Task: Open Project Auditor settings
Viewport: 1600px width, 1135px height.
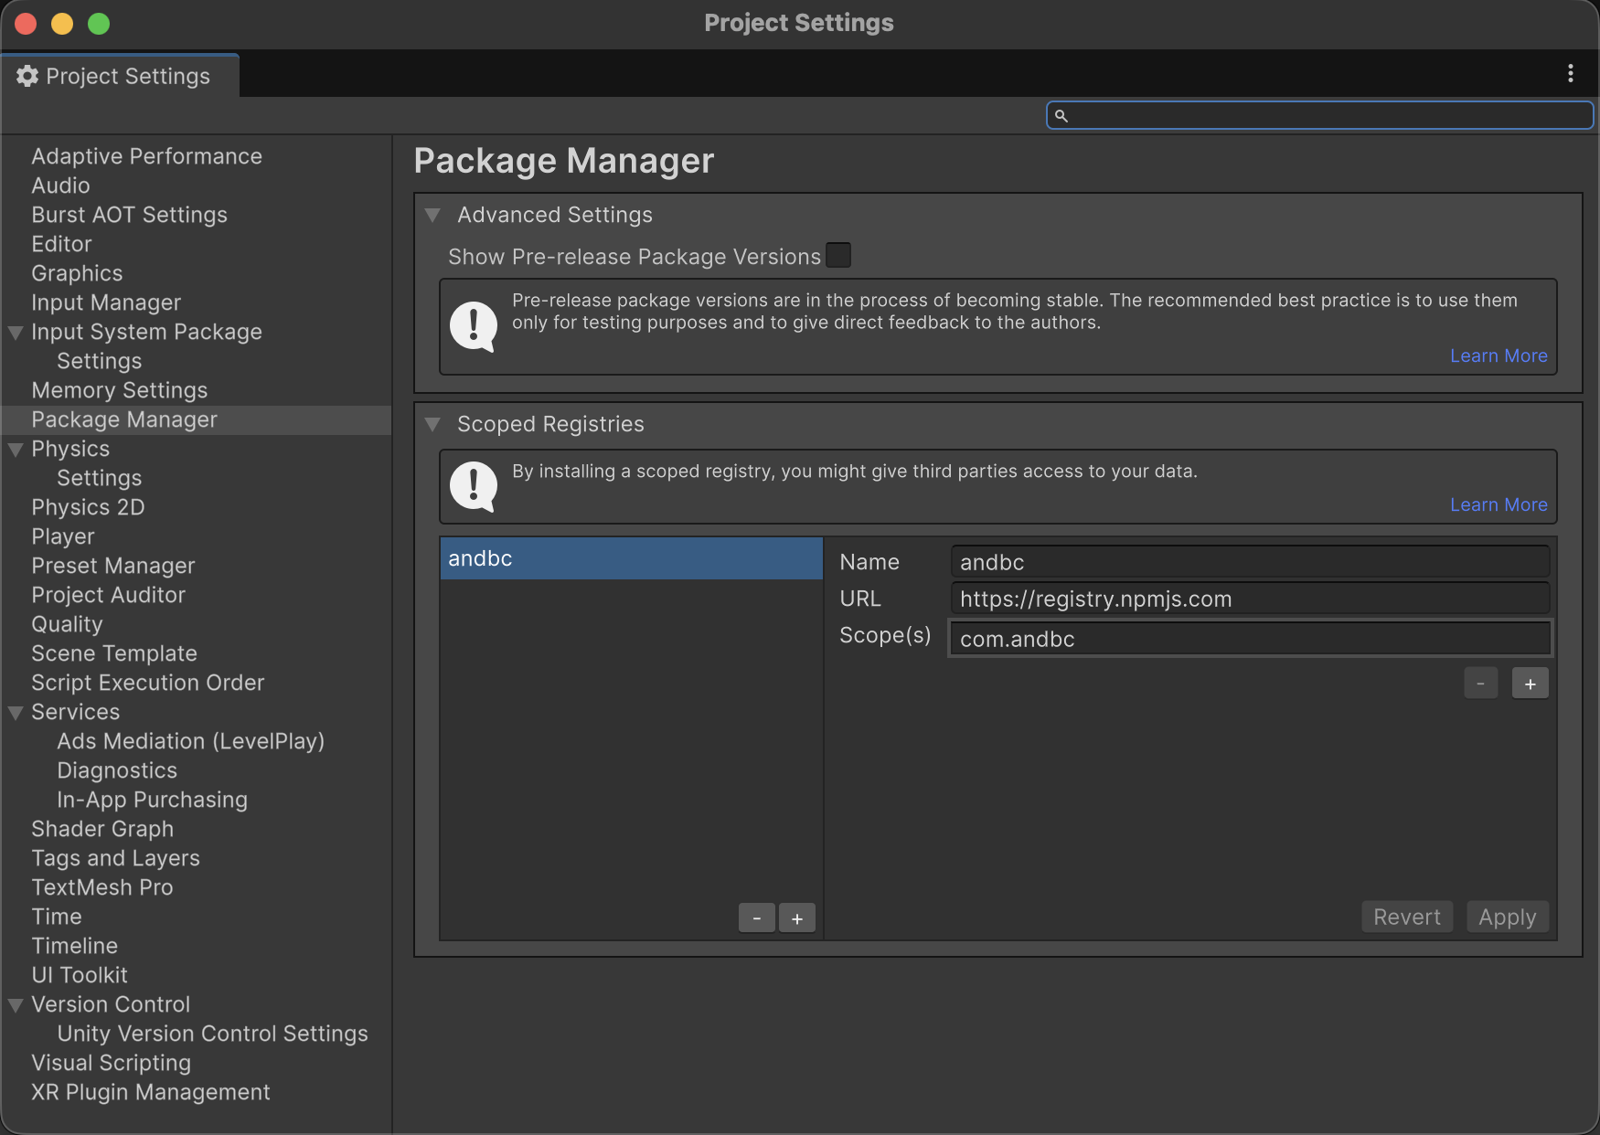Action: (108, 595)
